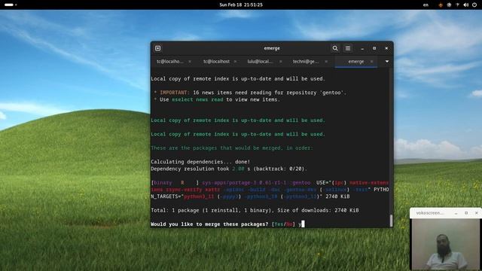Click the first 'Local copy of remote index' line
This screenshot has height=271, width=482.
pyautogui.click(x=238, y=78)
